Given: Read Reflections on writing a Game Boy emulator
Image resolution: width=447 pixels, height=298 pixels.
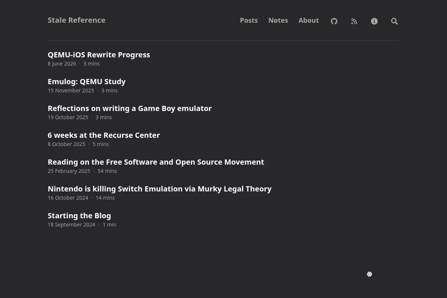Looking at the screenshot, I should 130,108.
